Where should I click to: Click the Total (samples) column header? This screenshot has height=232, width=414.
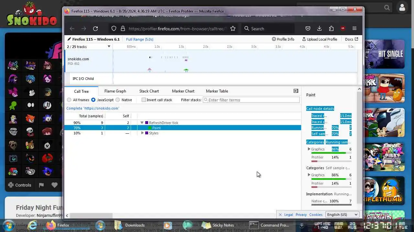pos(91,116)
